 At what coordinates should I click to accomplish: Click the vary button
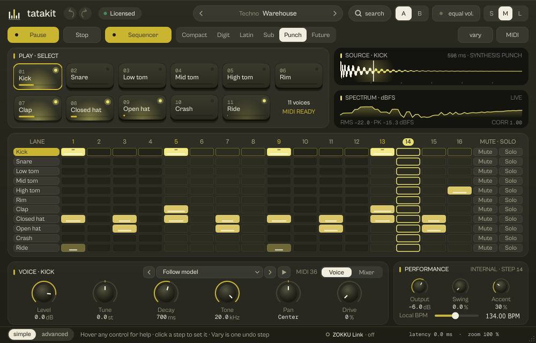click(x=475, y=35)
